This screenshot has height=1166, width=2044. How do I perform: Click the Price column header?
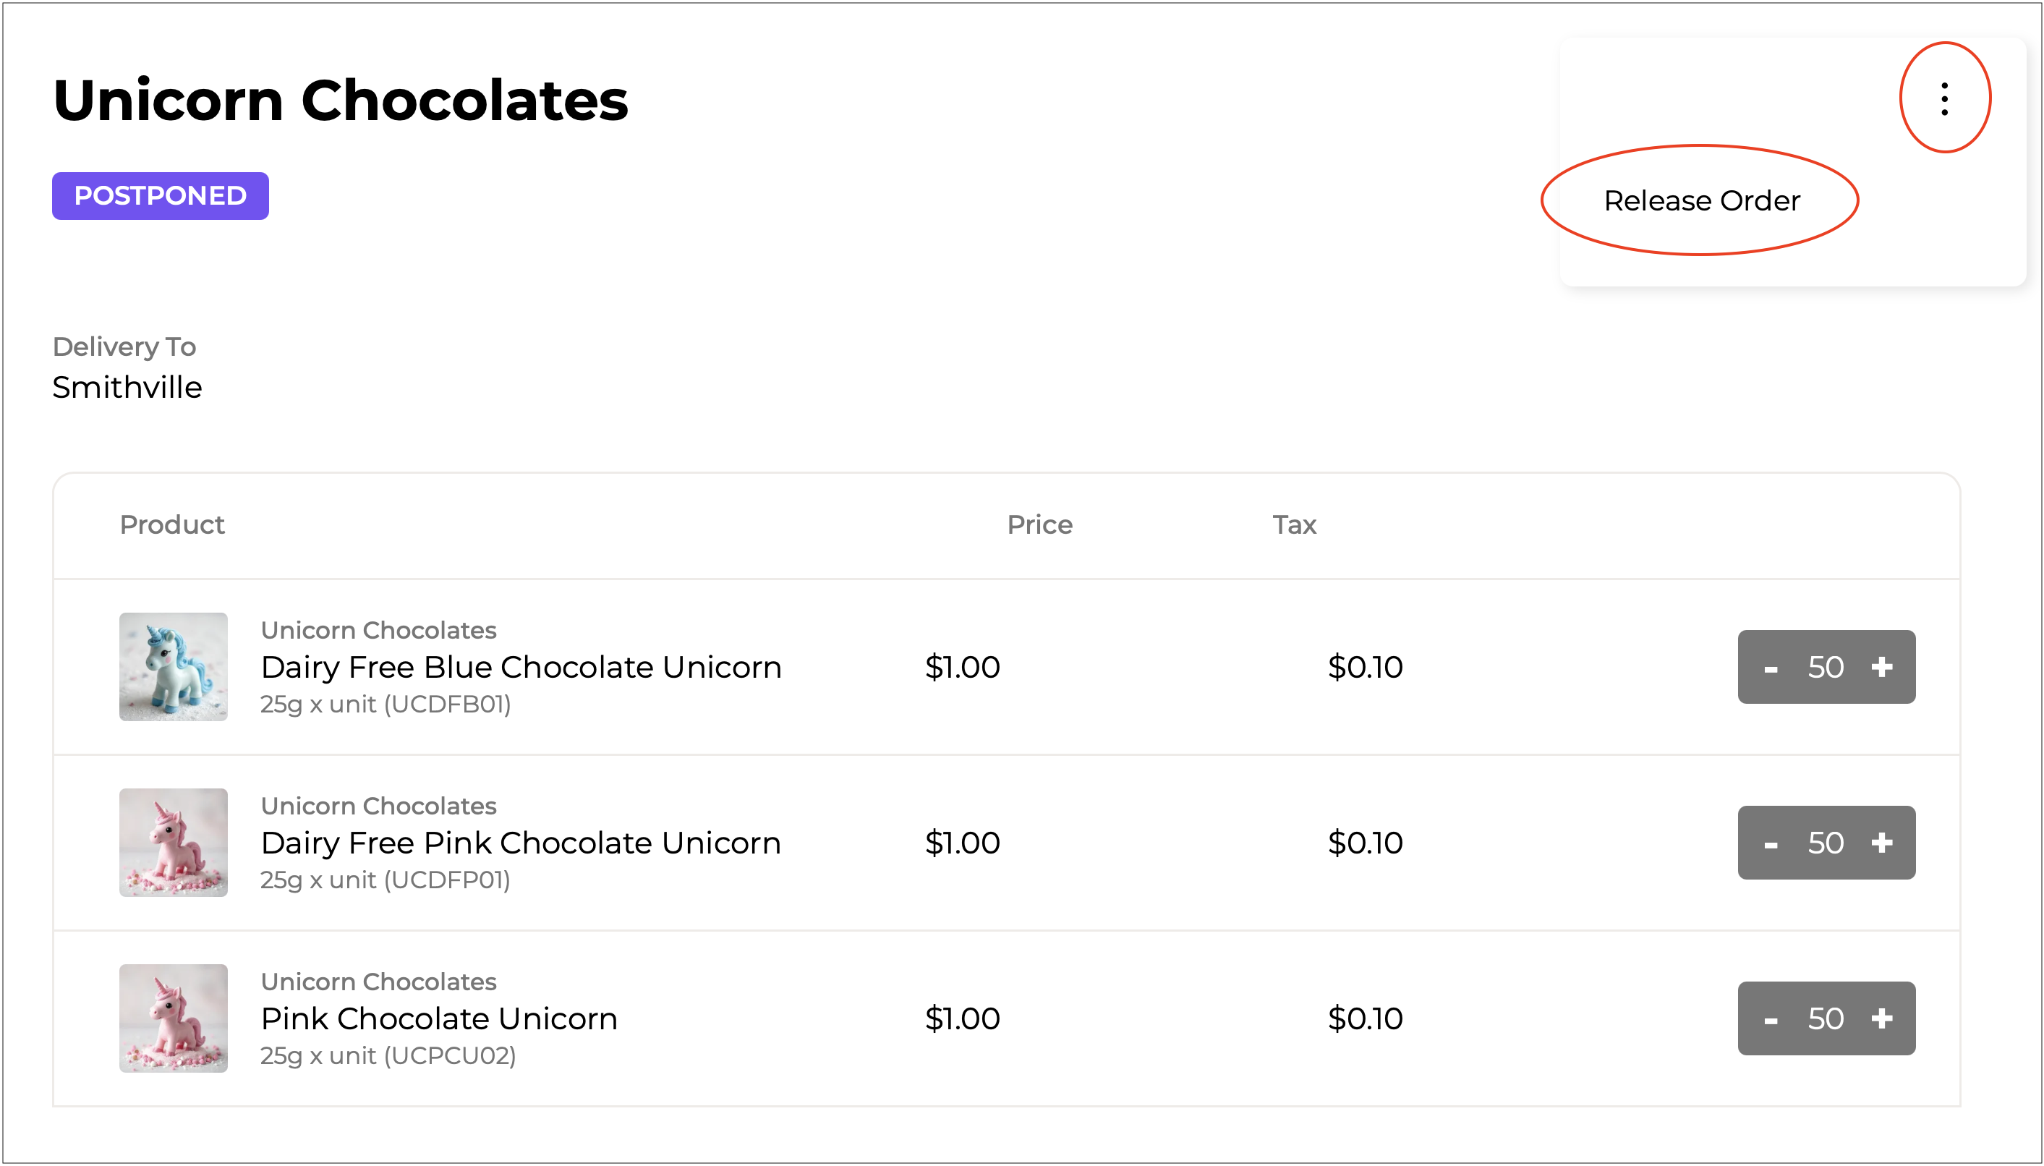click(1039, 524)
